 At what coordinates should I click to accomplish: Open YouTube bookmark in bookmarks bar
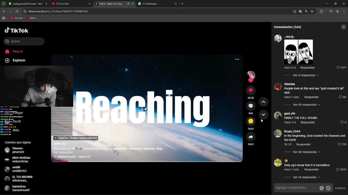click(17, 18)
